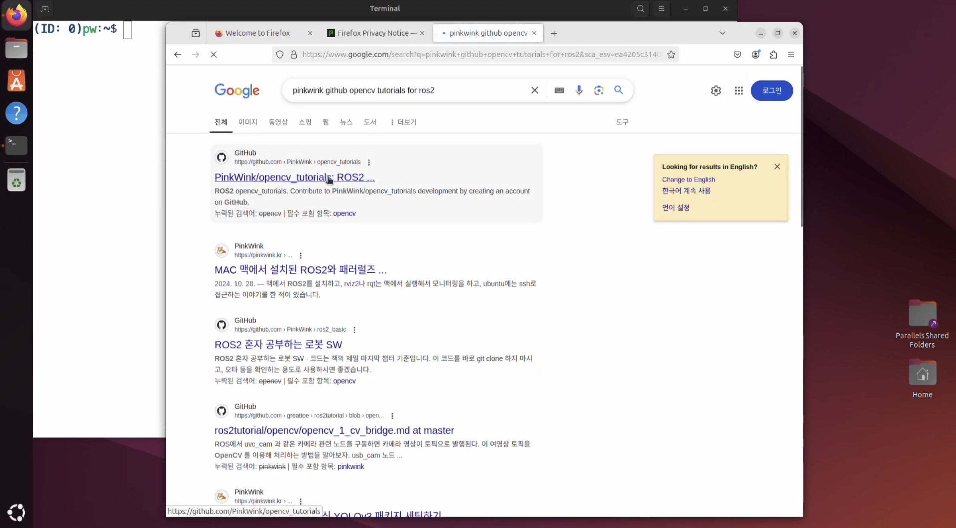Open Google Lens image search icon
The image size is (956, 528).
click(599, 90)
